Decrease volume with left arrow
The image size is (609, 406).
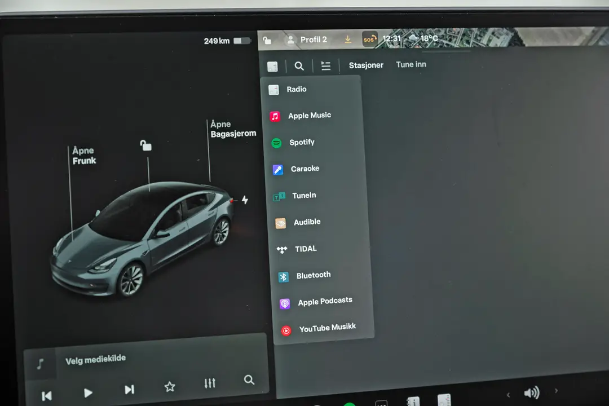click(x=508, y=395)
